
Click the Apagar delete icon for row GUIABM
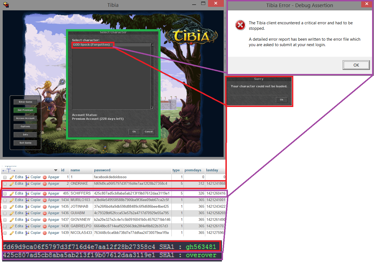coord(45,213)
